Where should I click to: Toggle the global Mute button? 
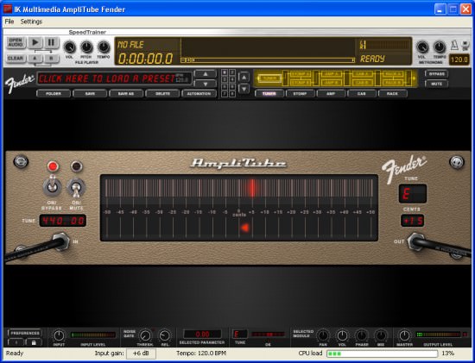coord(436,84)
